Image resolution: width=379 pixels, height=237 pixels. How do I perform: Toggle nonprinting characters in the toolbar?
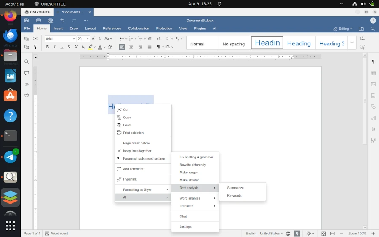[159, 47]
